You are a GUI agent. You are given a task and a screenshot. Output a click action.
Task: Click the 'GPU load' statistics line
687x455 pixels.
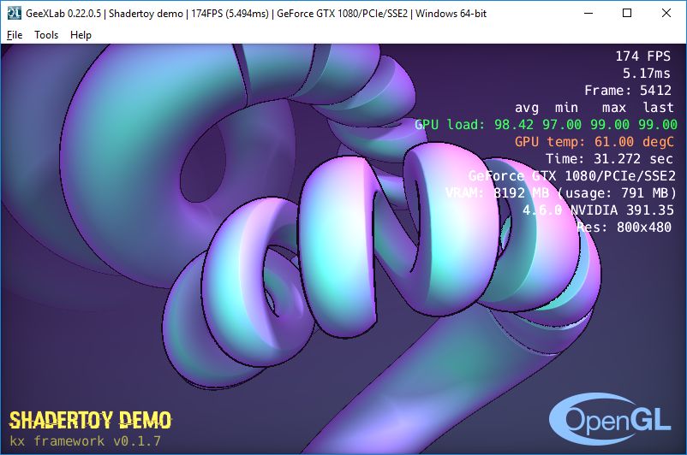click(x=546, y=125)
